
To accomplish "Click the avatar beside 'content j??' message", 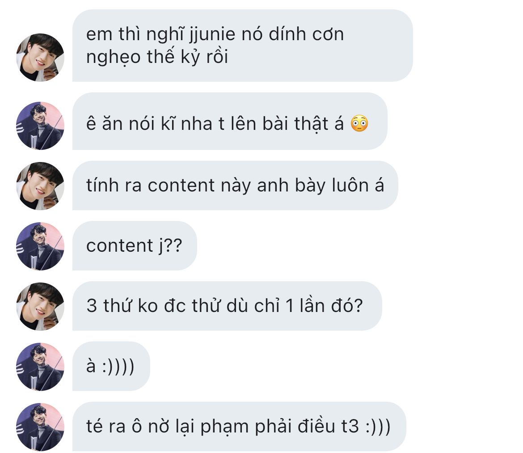I will pos(40,246).
